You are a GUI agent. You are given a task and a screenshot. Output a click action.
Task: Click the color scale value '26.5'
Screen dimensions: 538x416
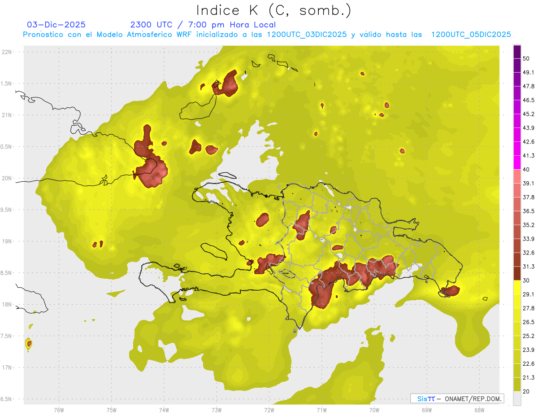point(529,322)
